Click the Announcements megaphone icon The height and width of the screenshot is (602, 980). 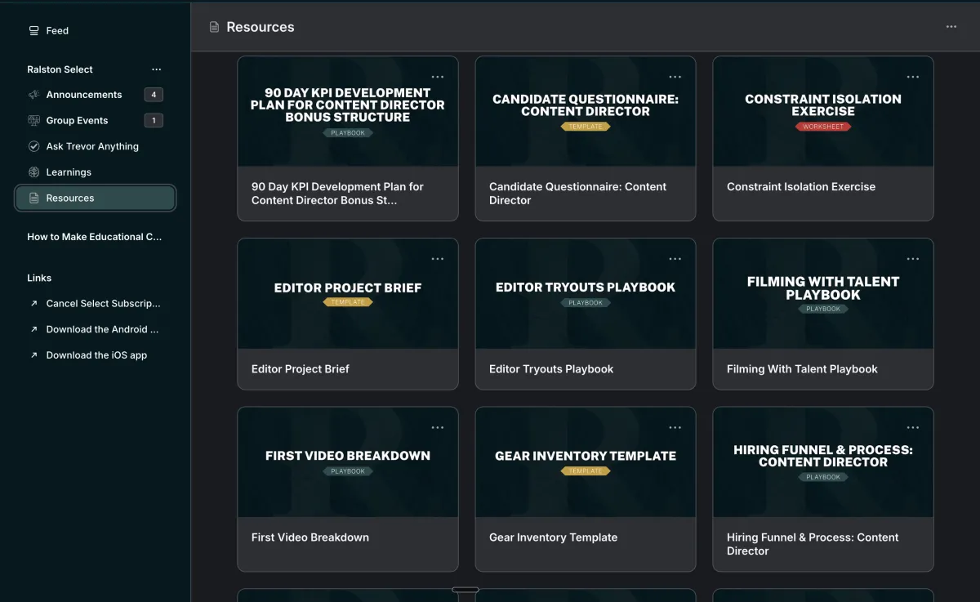pos(33,95)
